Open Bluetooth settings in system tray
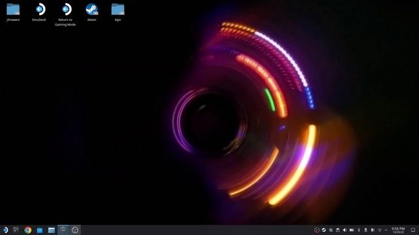The image size is (419, 235). [359, 230]
